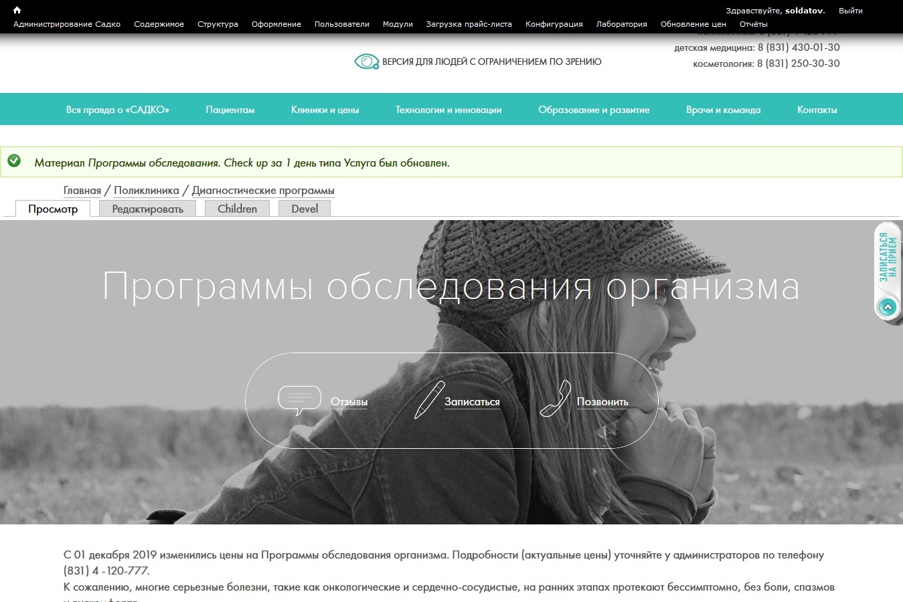Image resolution: width=903 pixels, height=602 pixels.
Task: Click the speech bubble reviews icon
Action: pos(299,401)
